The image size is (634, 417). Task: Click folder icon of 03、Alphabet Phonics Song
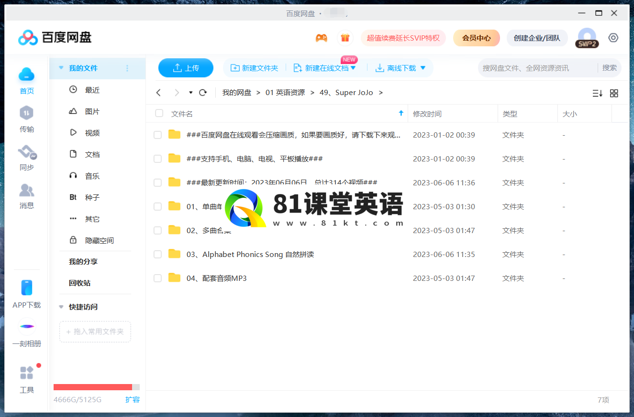tap(175, 254)
